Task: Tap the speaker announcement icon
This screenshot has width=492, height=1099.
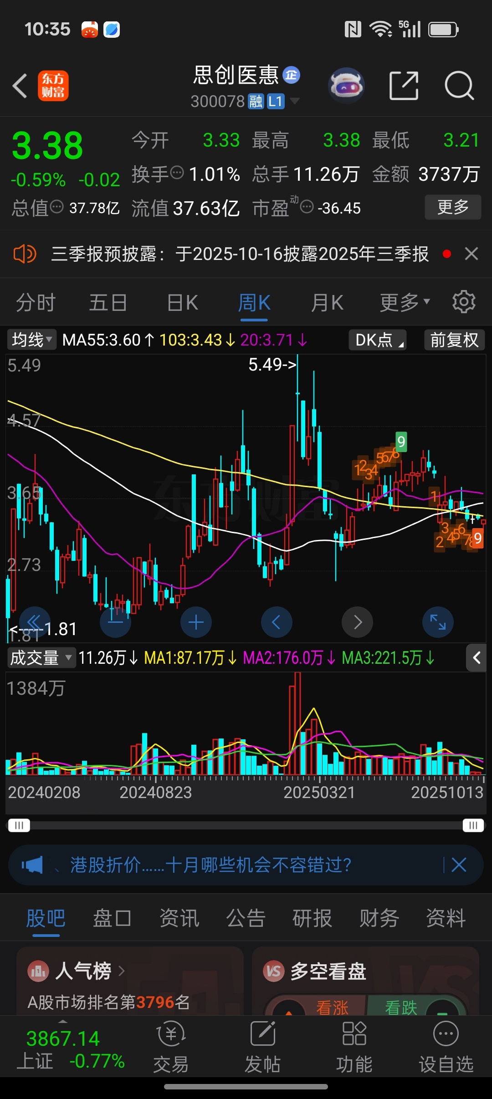Action: point(25,254)
